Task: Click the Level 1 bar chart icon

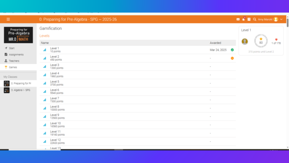Action: (45, 50)
